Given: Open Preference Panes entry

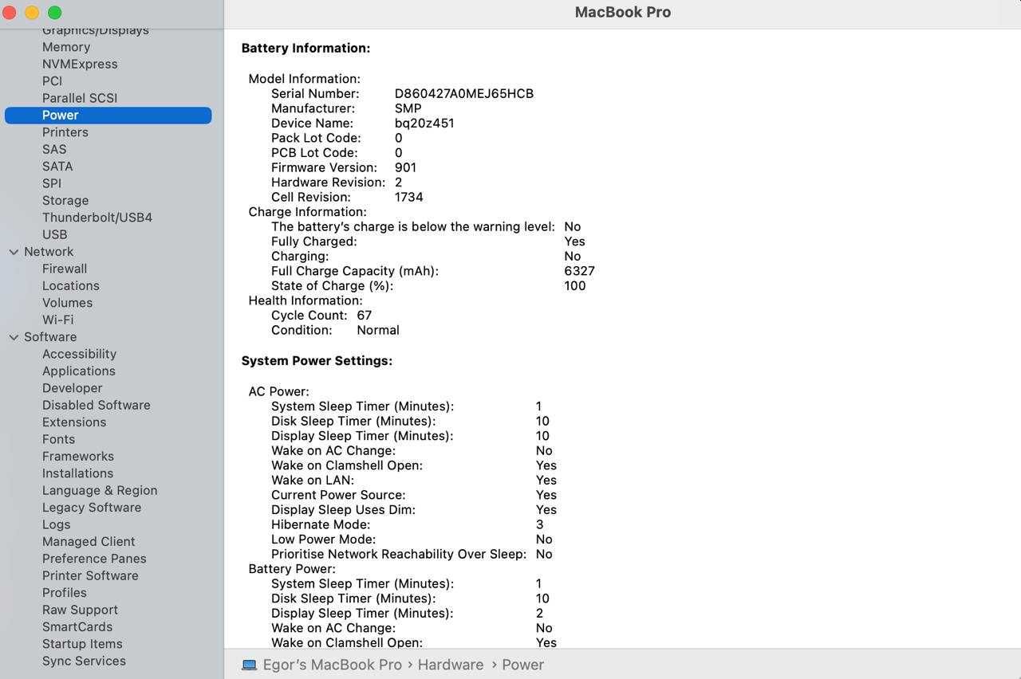Looking at the screenshot, I should pyautogui.click(x=94, y=559).
